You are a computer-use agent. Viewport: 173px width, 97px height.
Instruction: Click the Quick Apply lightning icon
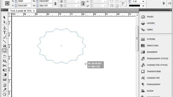(x=164, y=3)
